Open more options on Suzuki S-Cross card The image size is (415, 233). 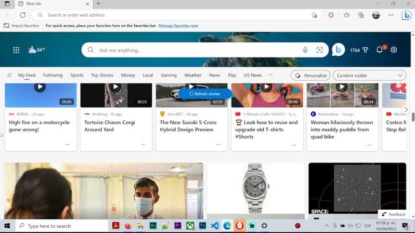219,144
